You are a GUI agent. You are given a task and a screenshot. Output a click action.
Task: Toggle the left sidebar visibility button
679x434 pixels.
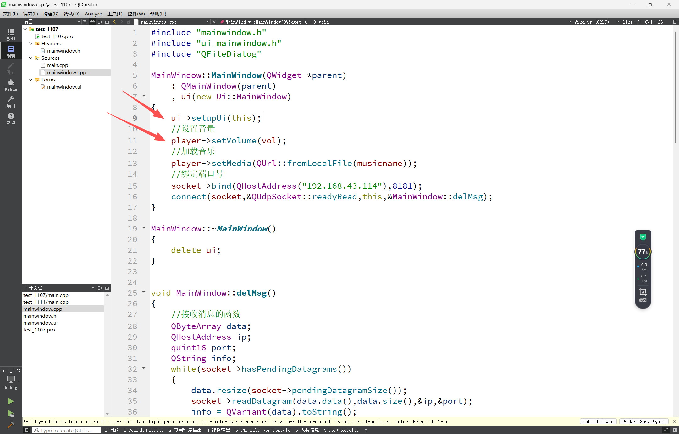point(26,430)
